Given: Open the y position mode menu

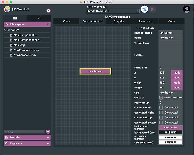Looking at the screenshot, I should [177, 78].
